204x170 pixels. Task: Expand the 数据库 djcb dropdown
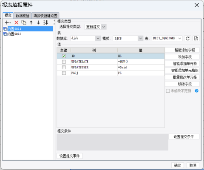[x=85, y=38]
